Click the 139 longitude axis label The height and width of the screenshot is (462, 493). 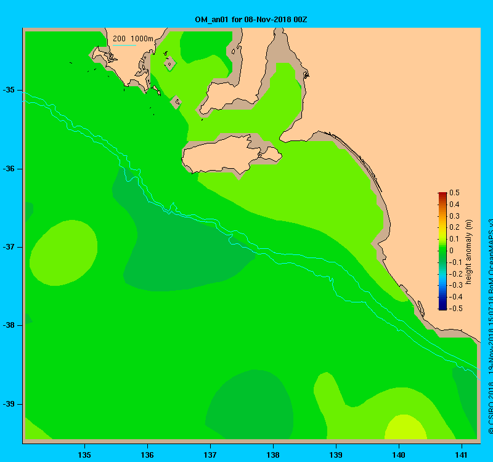coord(336,455)
